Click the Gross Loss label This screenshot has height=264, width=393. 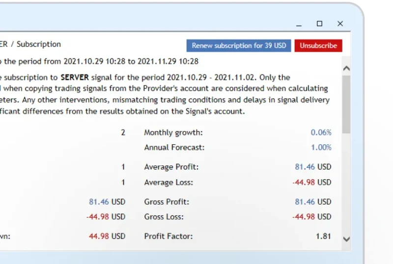coord(164,217)
